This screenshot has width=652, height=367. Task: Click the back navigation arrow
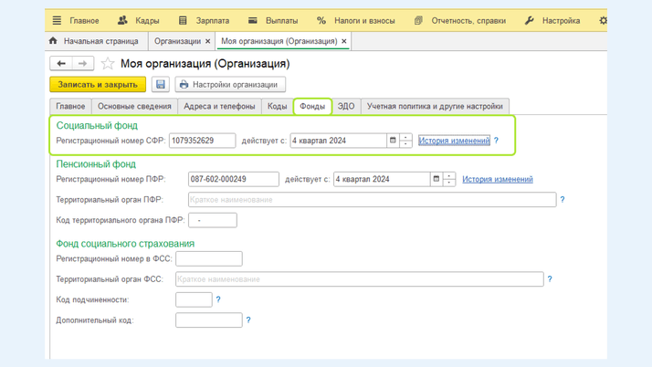pyautogui.click(x=61, y=63)
